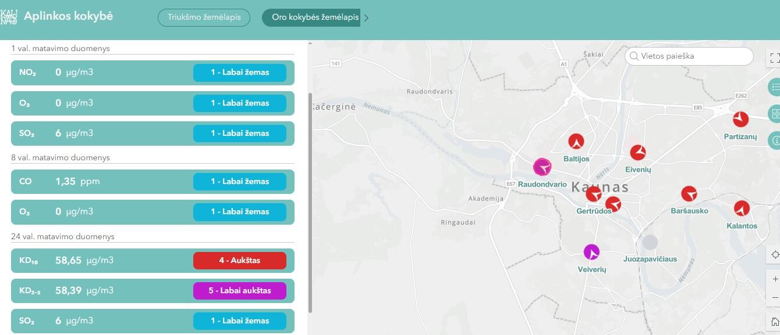The height and width of the screenshot is (335, 780).
Task: Click the KD2.5 '5 - Labai aukštas' badge
Action: point(239,291)
